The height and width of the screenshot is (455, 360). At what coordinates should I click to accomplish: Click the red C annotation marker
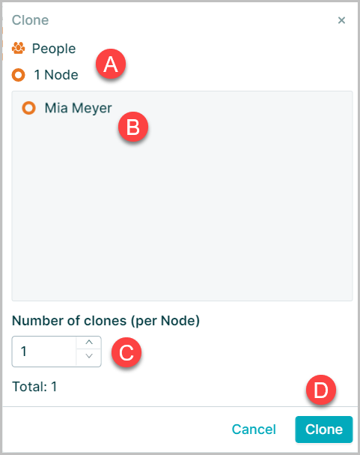(x=126, y=352)
